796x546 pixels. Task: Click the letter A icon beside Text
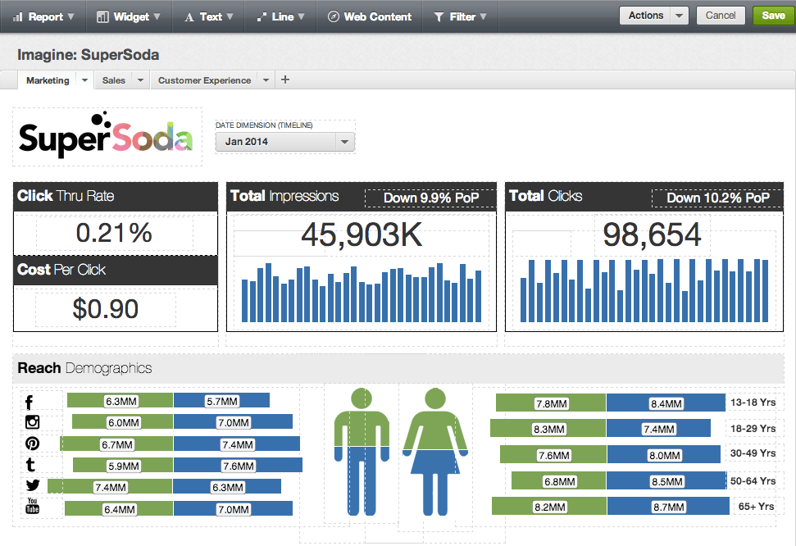pos(189,17)
